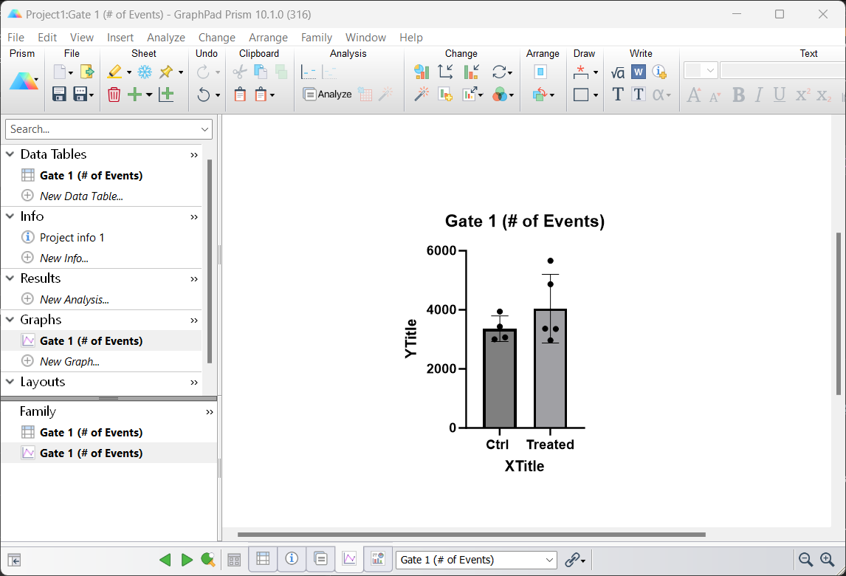Click New Analysis link
The height and width of the screenshot is (576, 846).
point(74,299)
